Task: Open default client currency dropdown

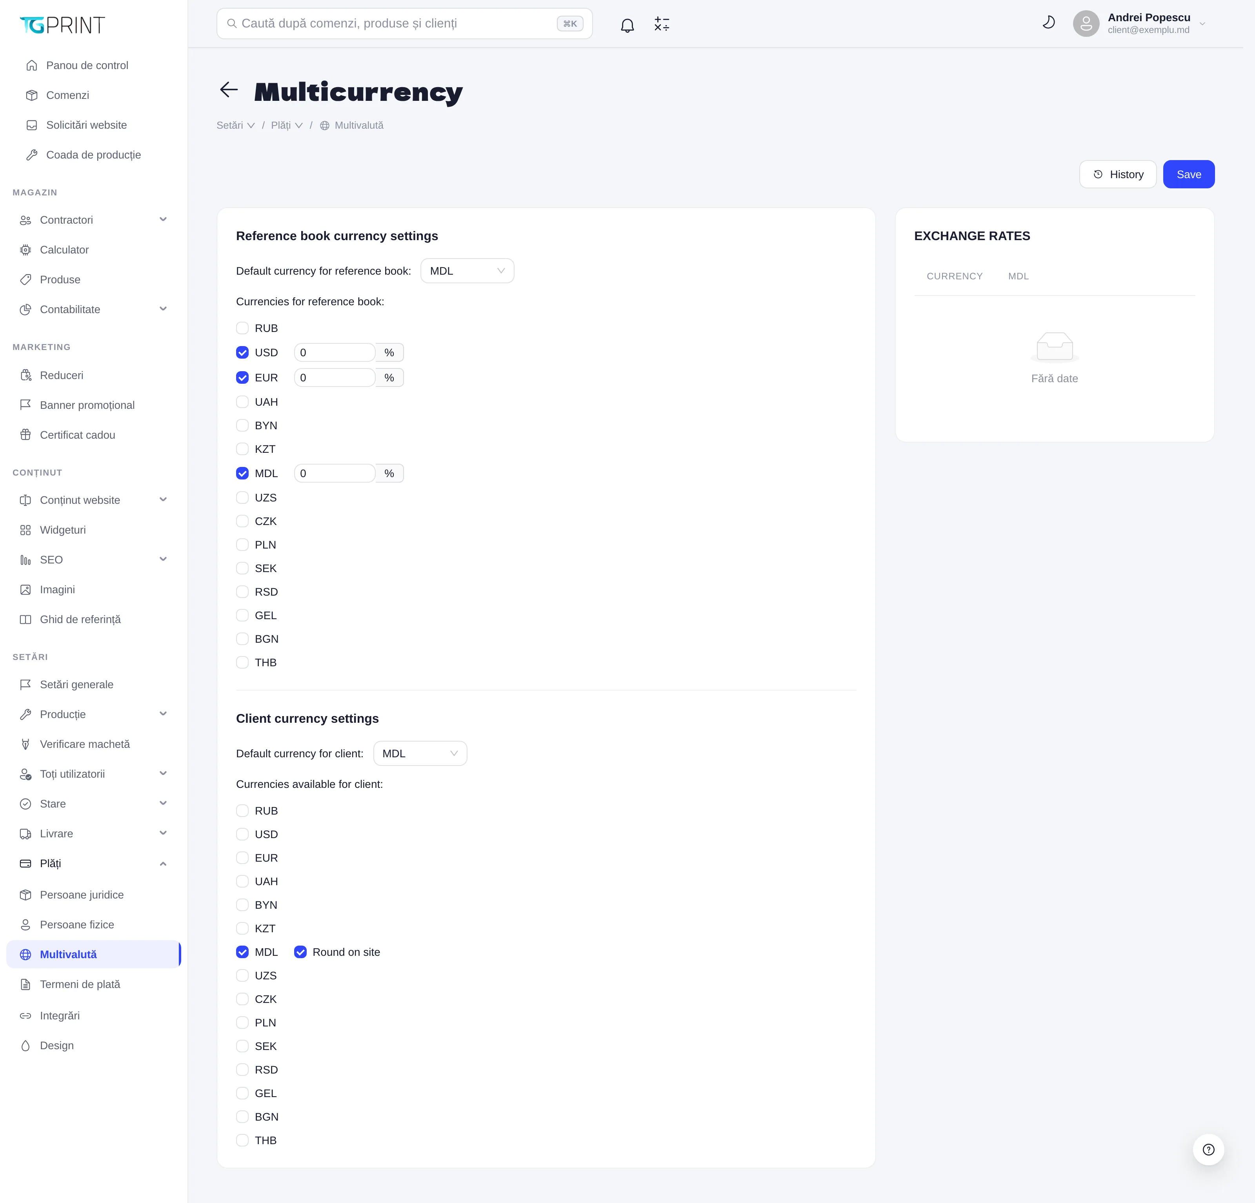Action: coord(420,753)
